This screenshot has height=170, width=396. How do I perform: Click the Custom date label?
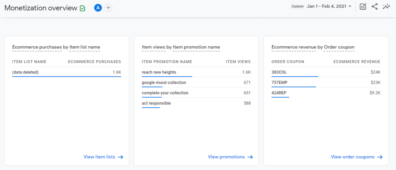coord(297,6)
